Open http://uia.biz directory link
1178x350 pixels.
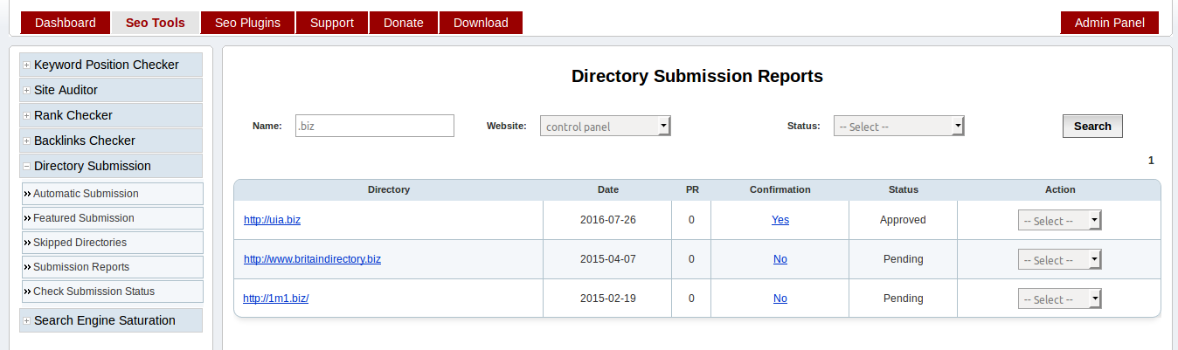tap(272, 220)
